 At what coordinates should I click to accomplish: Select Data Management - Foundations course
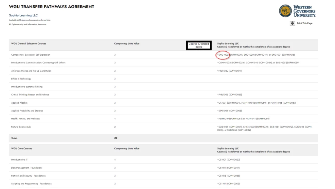pyautogui.click(x=27, y=168)
